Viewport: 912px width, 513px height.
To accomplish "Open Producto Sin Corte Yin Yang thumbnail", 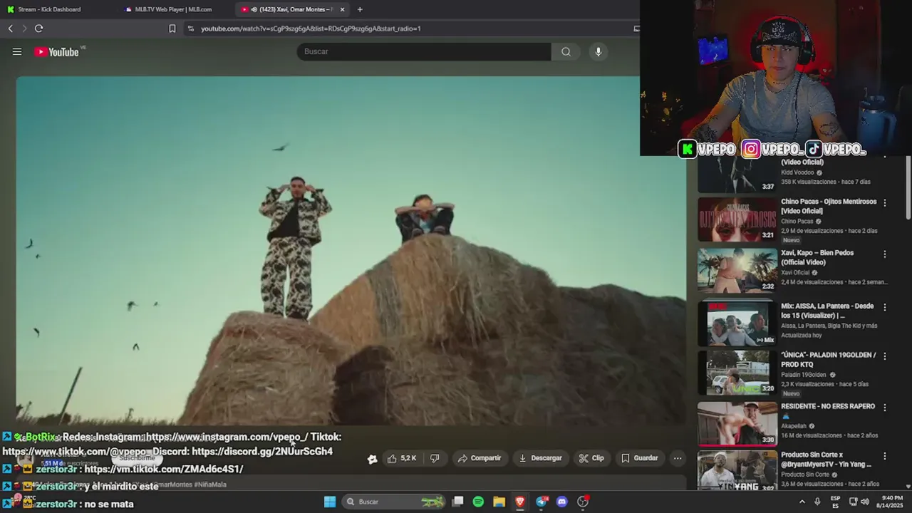I will click(737, 470).
